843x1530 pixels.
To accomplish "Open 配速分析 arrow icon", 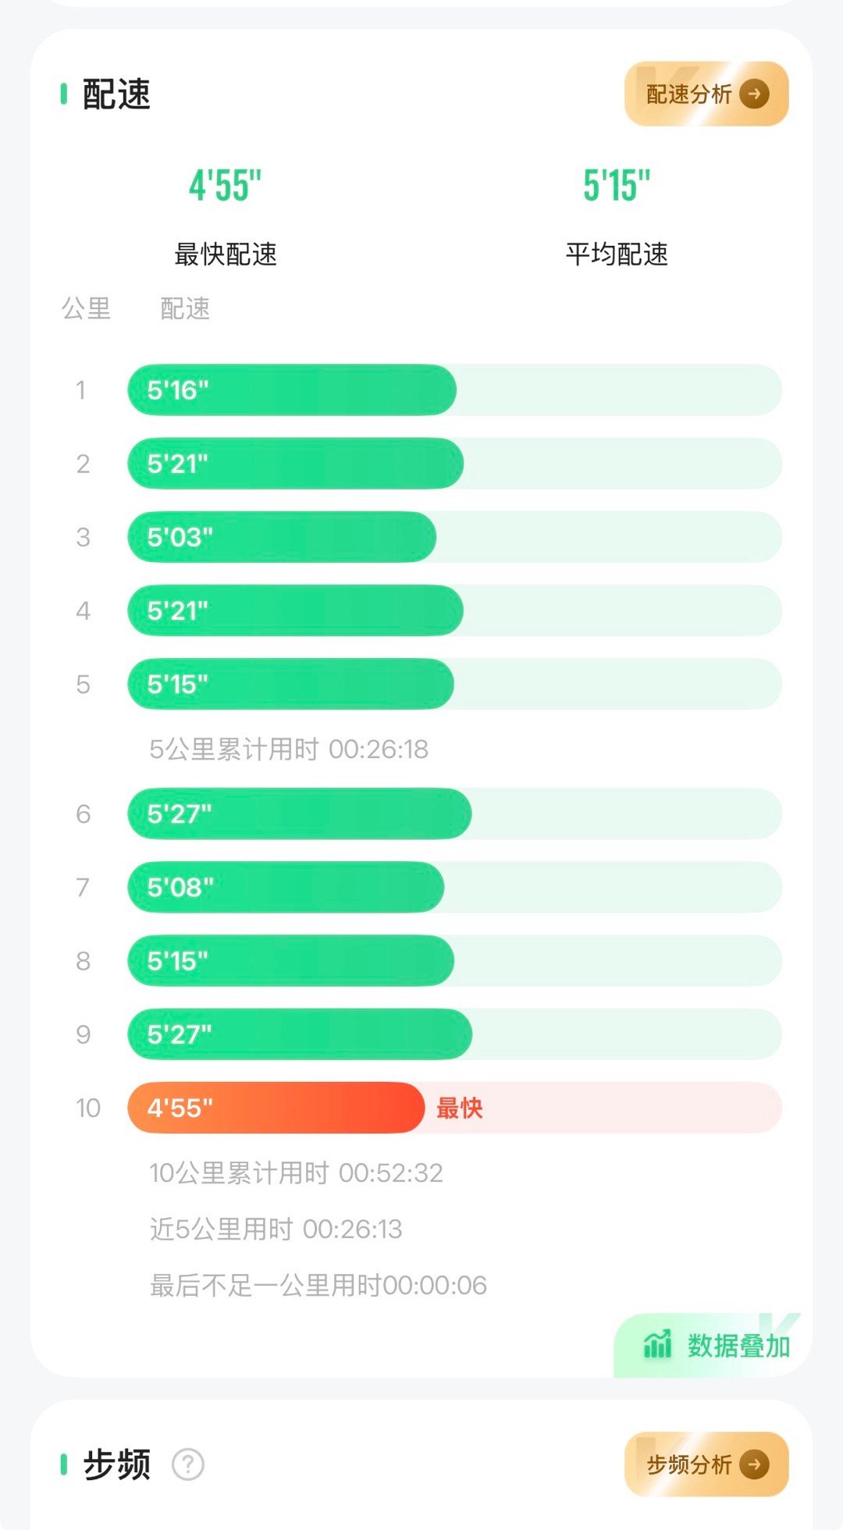I will coord(754,94).
